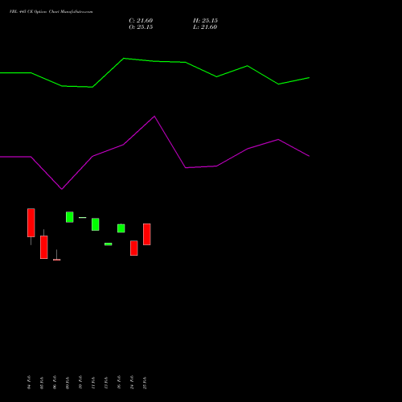Image resolution: width=402 pixels, height=402 pixels.
Task: Click the '11 Feb' date axis label
Action: [x=93, y=383]
